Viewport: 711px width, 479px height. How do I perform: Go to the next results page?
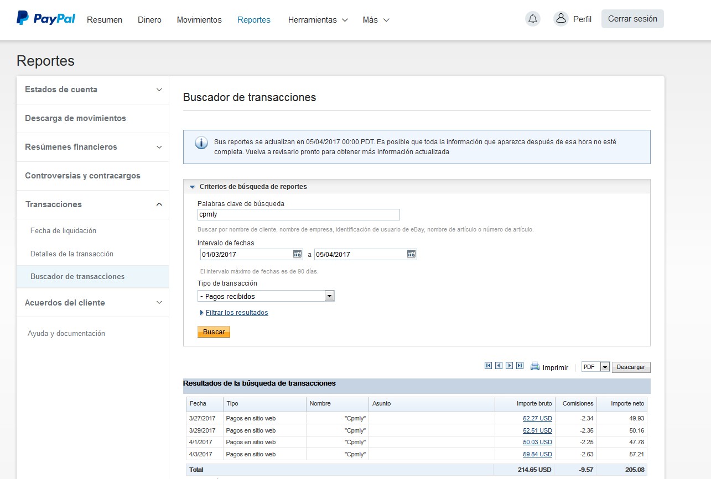(509, 366)
